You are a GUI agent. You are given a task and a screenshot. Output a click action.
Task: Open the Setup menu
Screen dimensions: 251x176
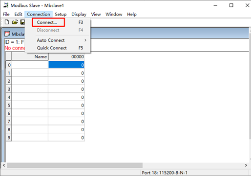coord(61,14)
